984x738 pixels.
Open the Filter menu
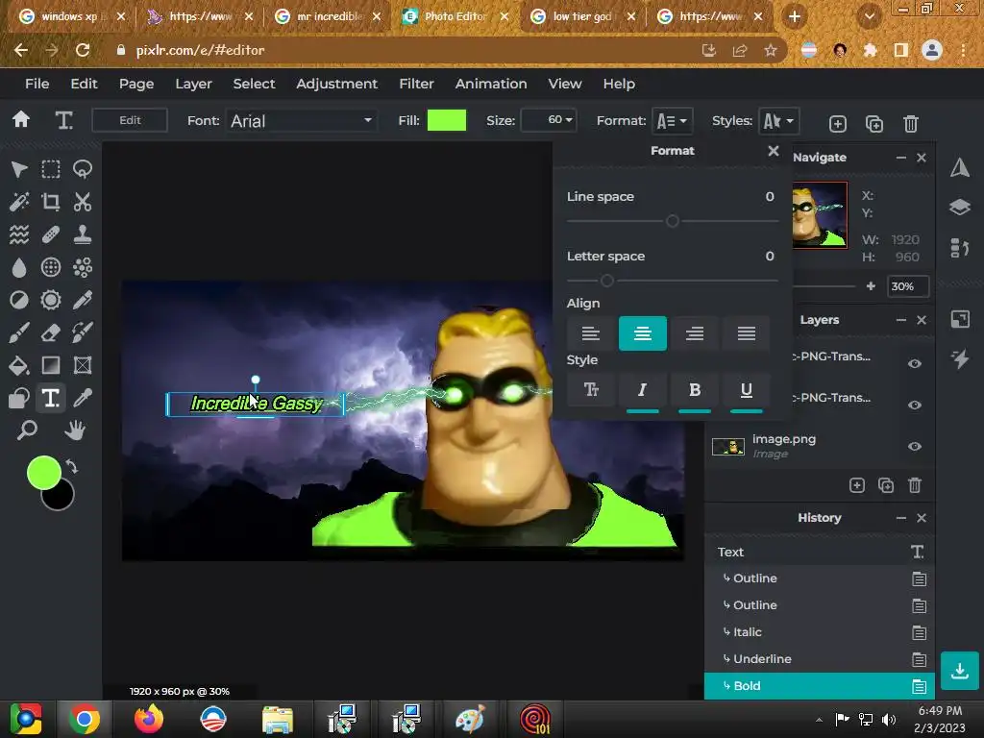tap(417, 84)
